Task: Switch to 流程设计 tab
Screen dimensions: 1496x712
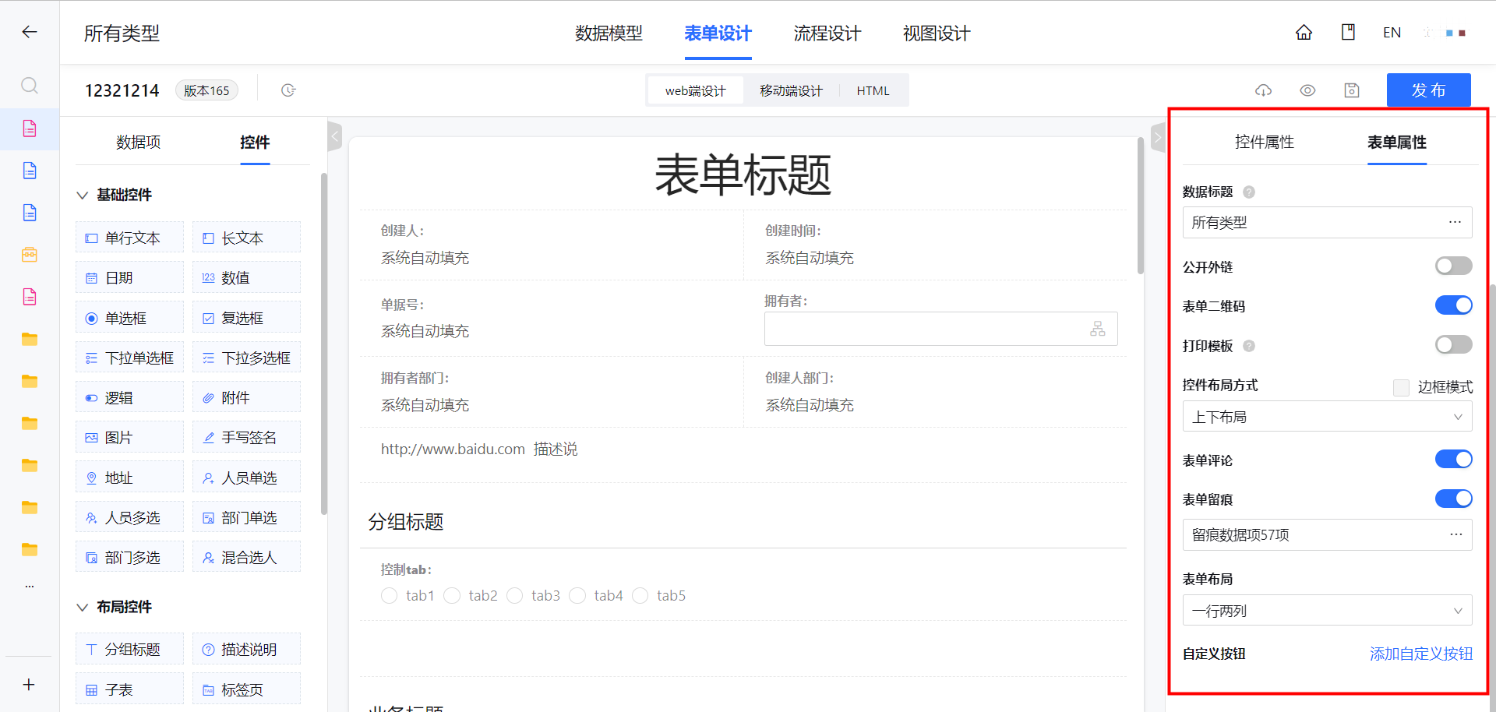Action: (827, 33)
